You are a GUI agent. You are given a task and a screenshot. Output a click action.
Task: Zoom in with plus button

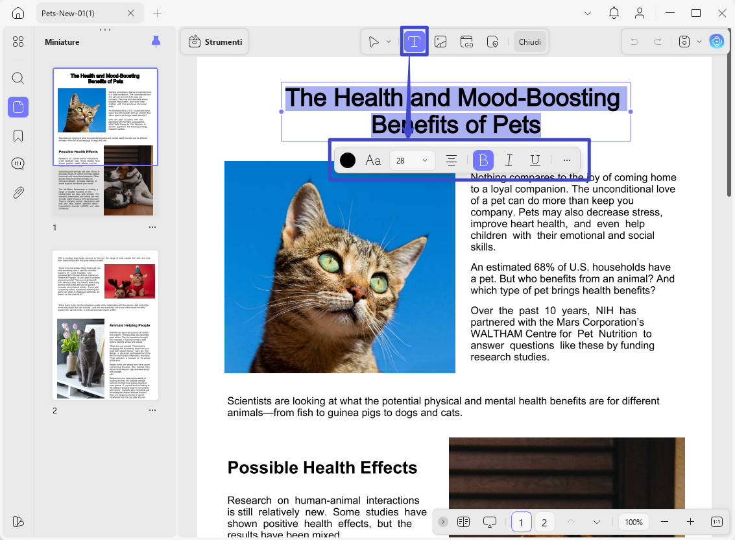coord(690,522)
